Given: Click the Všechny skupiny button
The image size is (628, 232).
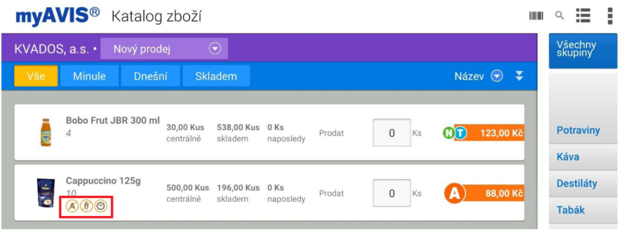Looking at the screenshot, I should click(583, 51).
